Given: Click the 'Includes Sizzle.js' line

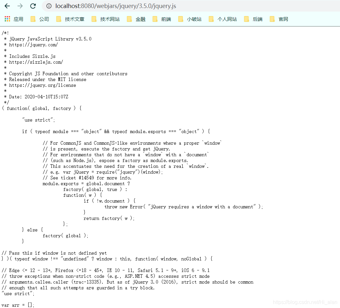Looking at the screenshot, I should coord(32,56).
